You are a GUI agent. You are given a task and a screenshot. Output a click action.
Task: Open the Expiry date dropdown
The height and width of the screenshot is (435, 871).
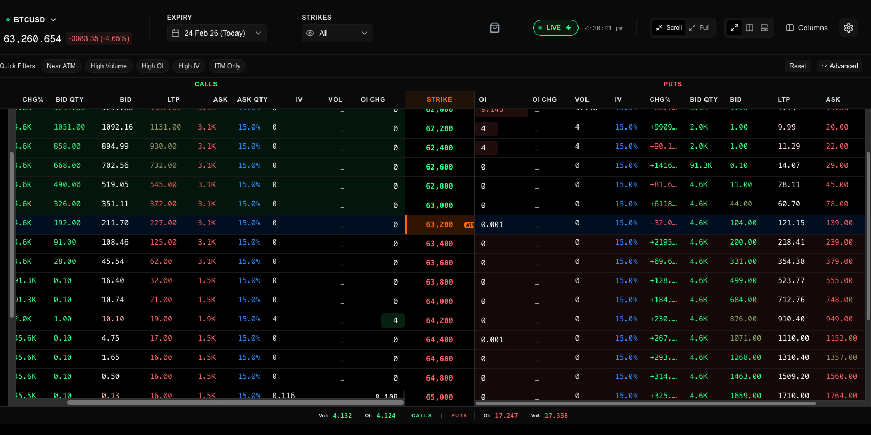pyautogui.click(x=217, y=33)
